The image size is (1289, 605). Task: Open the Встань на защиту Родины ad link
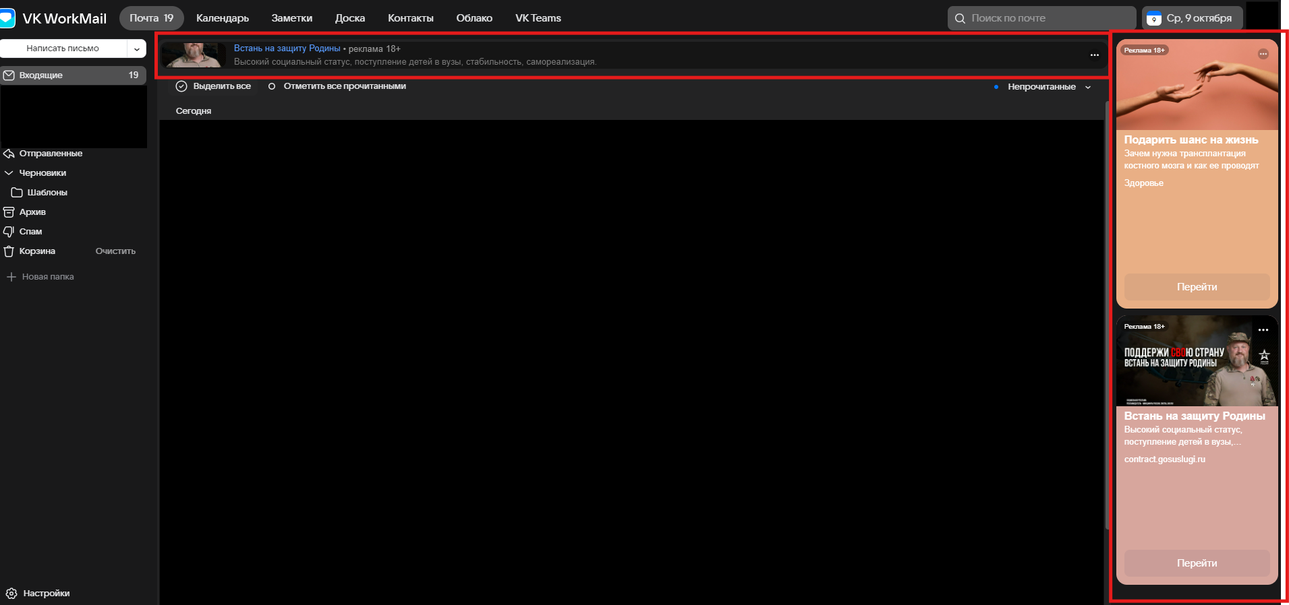(x=287, y=49)
